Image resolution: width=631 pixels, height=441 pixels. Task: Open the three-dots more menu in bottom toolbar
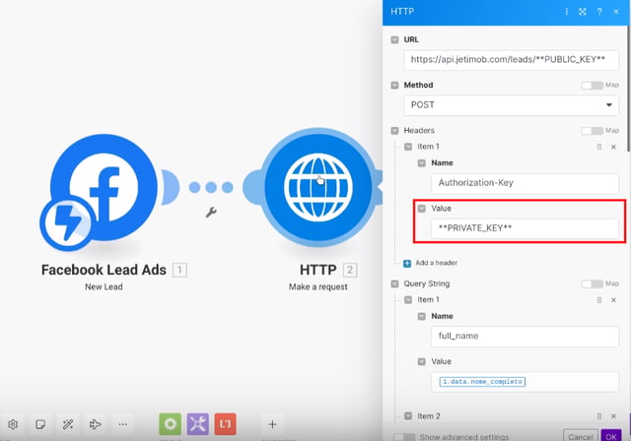(122, 424)
